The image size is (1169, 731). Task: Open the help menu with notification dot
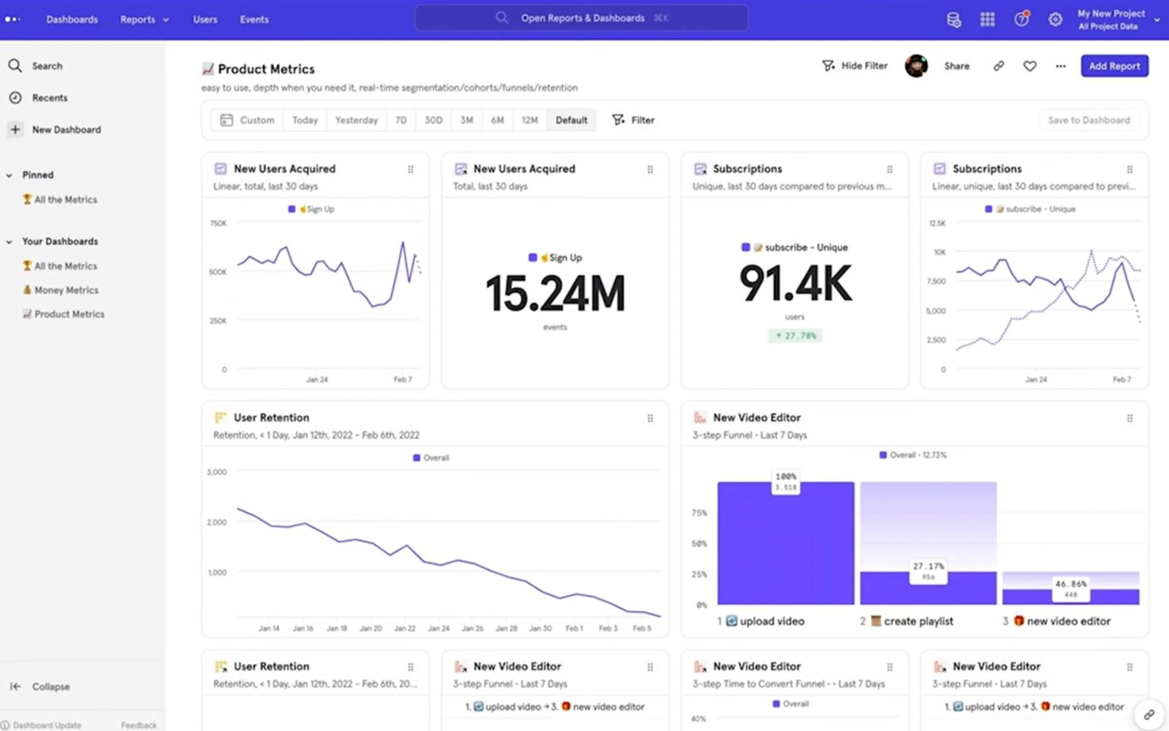1021,19
